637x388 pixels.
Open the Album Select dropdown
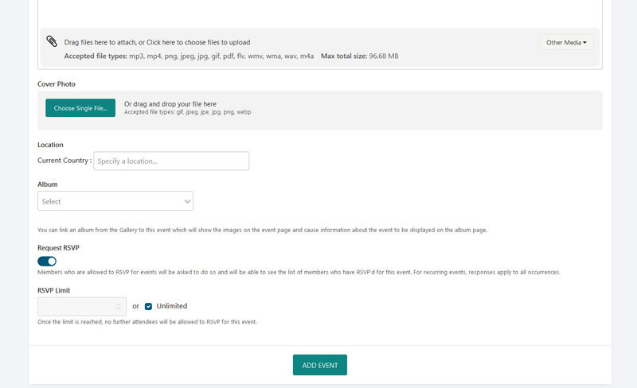pos(115,201)
